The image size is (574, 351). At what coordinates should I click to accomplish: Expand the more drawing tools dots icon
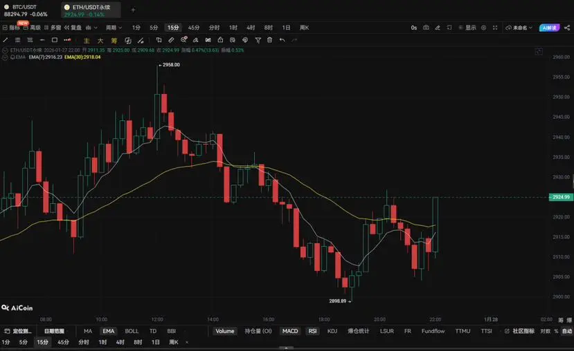pos(67,40)
